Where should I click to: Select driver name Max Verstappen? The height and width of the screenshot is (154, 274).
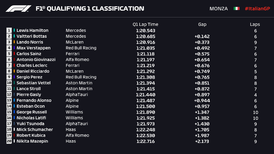point(33,48)
